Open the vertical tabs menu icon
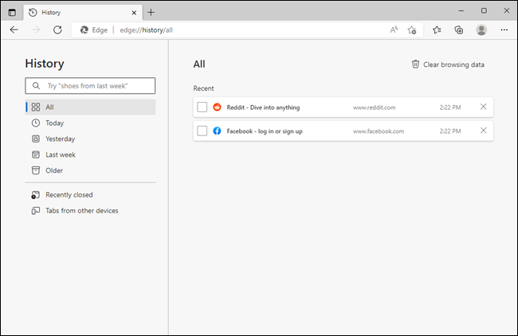 tap(12, 13)
